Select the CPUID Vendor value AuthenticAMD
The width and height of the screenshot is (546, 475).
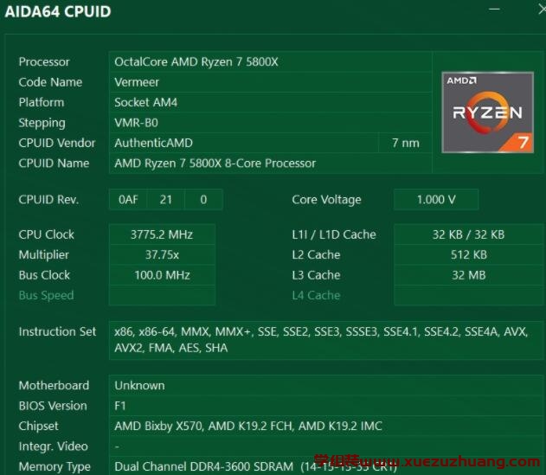point(244,143)
